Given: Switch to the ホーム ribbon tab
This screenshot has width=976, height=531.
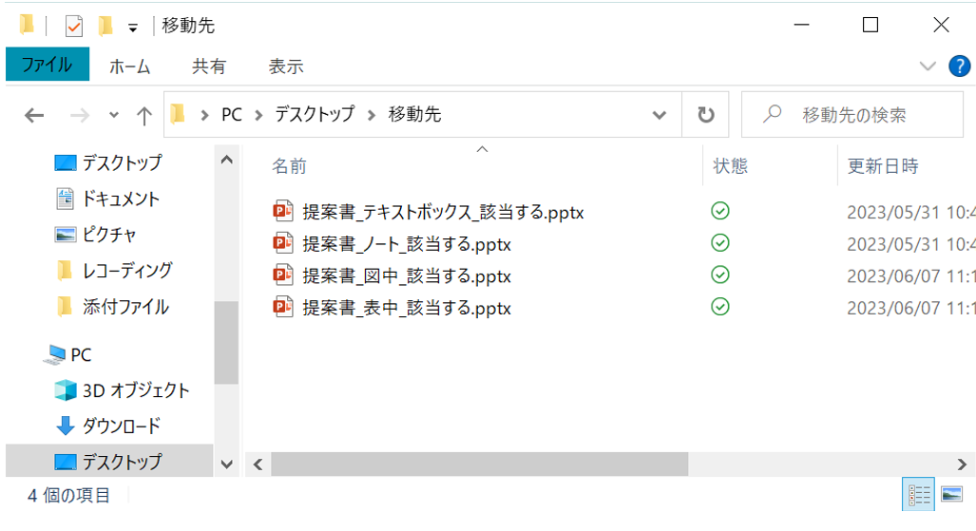Looking at the screenshot, I should tap(130, 66).
